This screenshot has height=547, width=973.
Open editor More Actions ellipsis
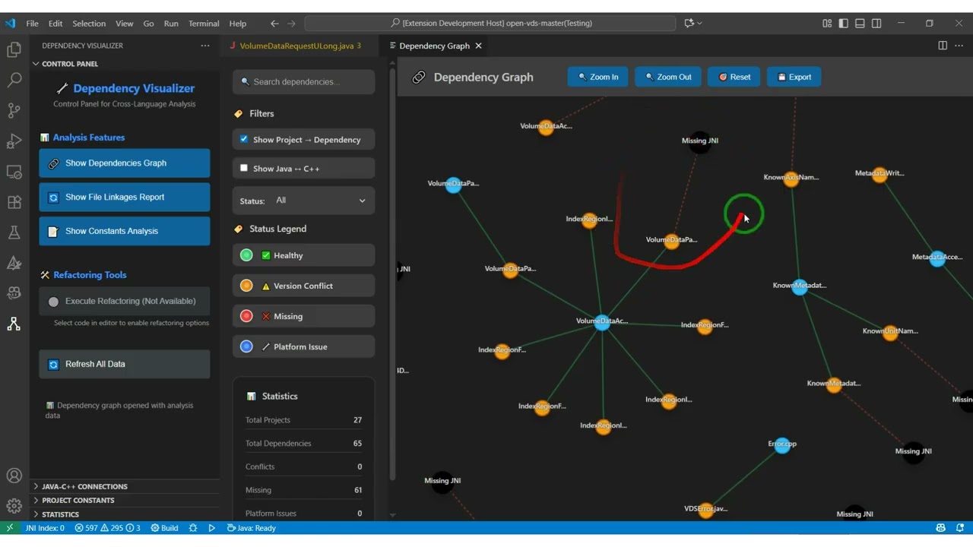[x=959, y=46]
